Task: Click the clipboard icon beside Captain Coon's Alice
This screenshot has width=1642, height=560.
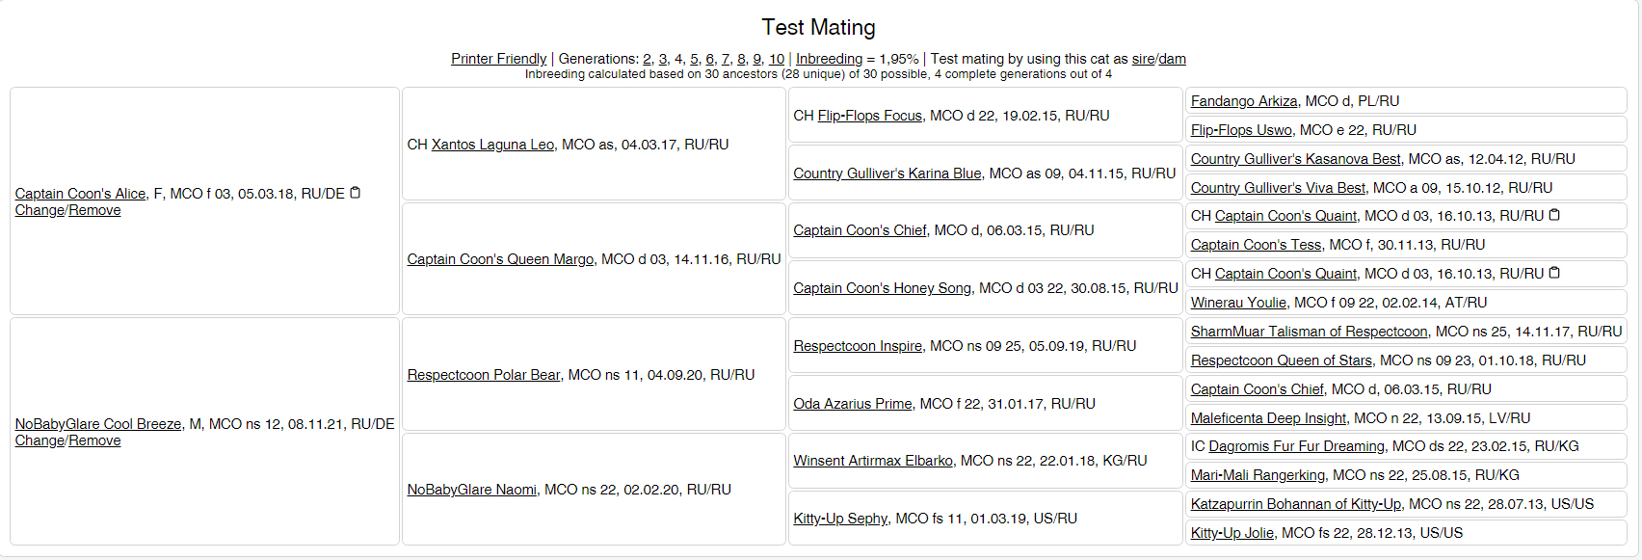Action: (355, 193)
